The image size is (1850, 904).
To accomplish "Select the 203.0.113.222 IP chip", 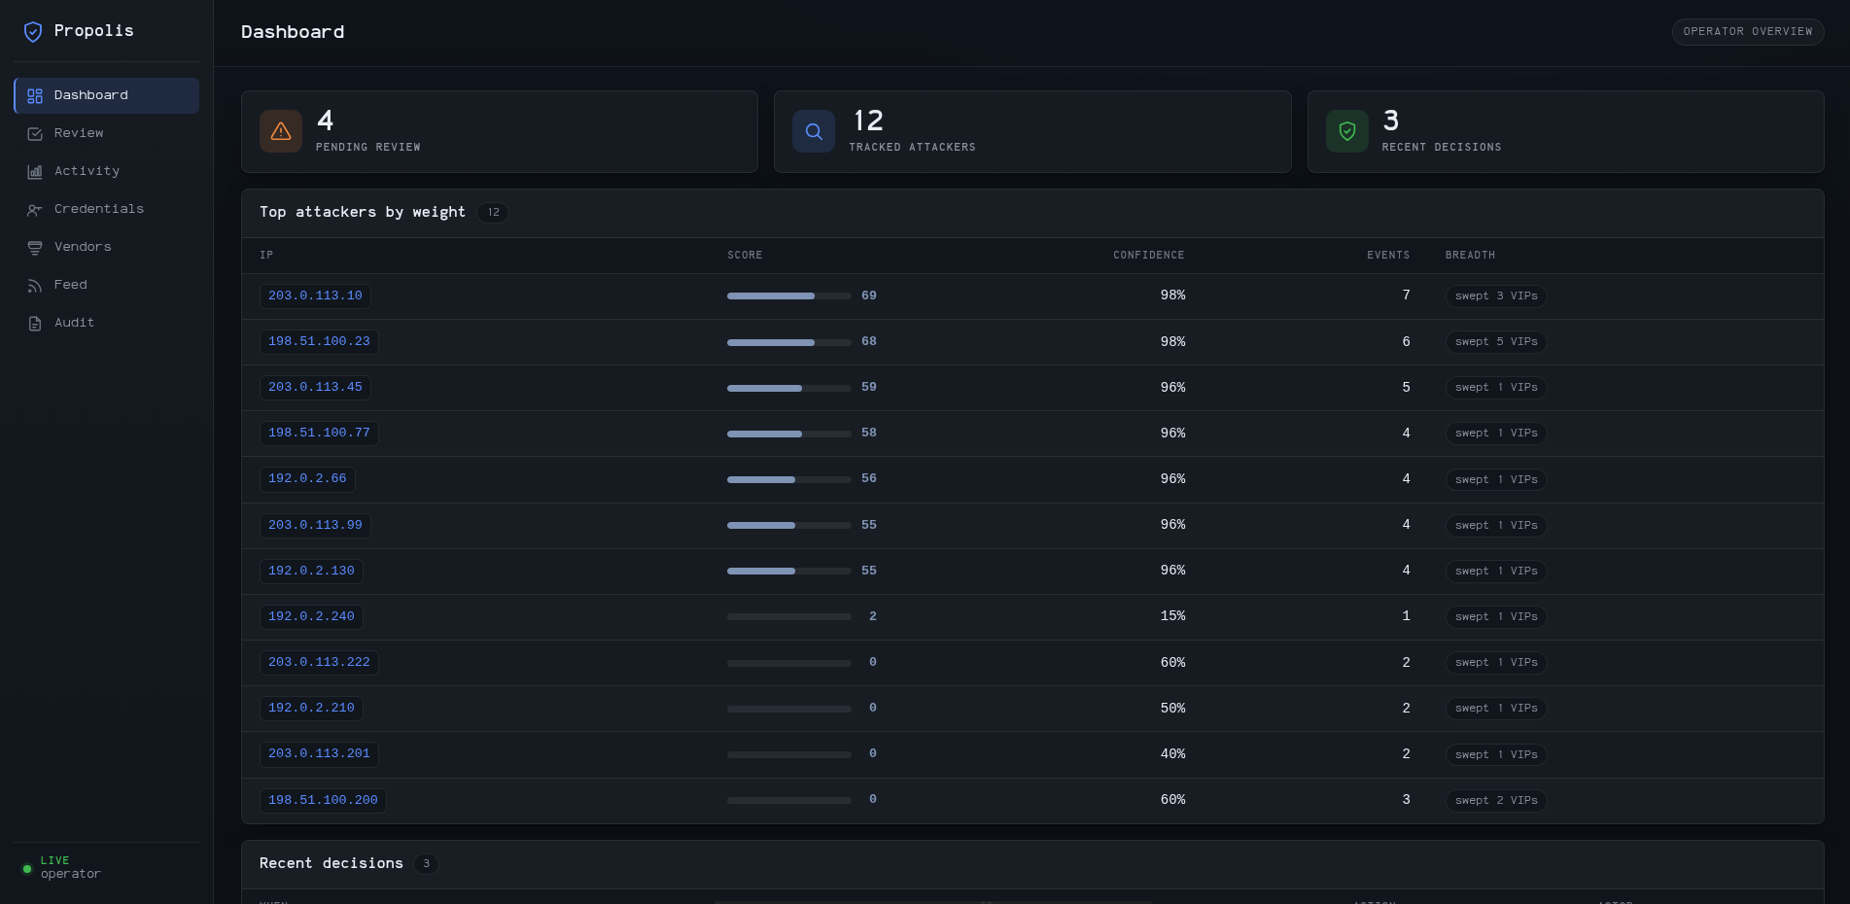I will click(x=319, y=662).
